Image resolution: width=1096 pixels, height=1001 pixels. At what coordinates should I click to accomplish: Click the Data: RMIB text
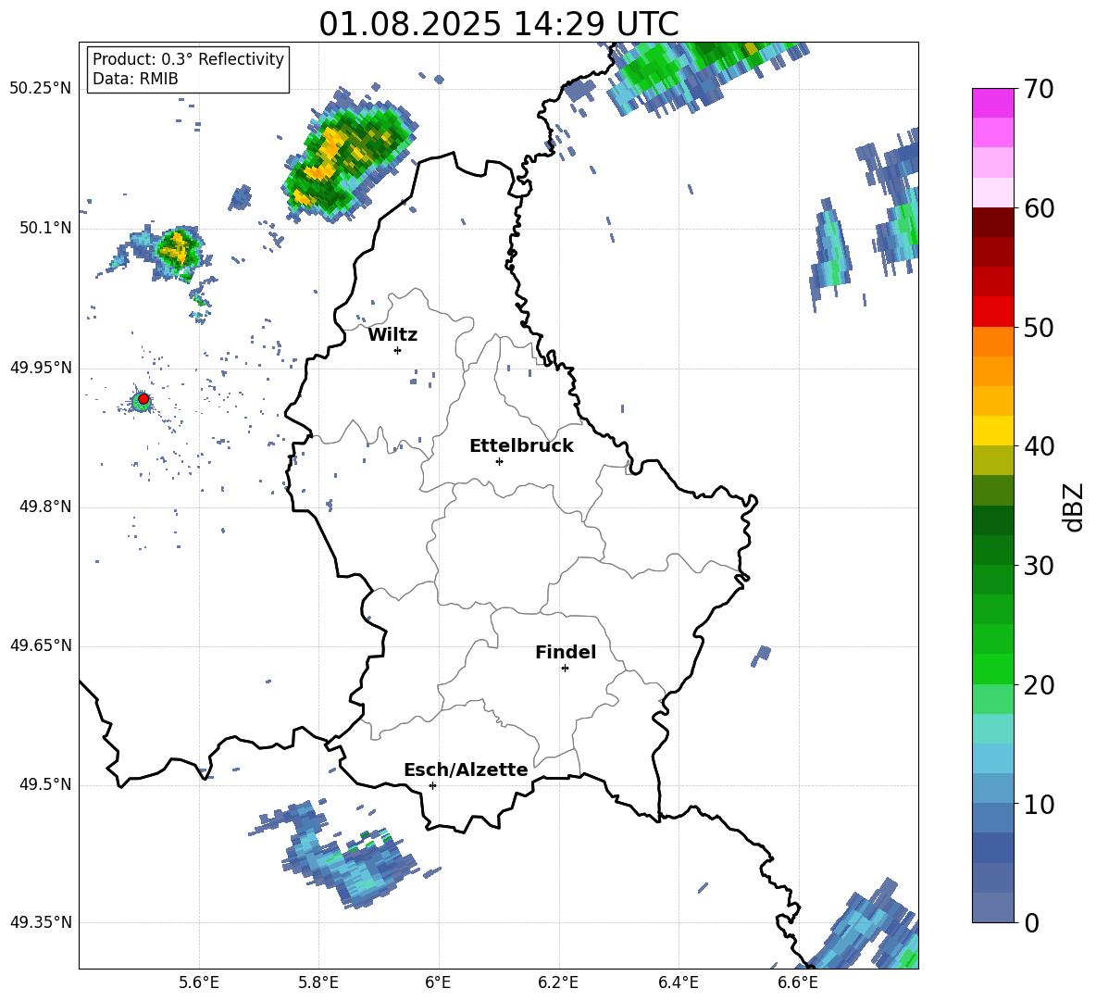pos(135,79)
